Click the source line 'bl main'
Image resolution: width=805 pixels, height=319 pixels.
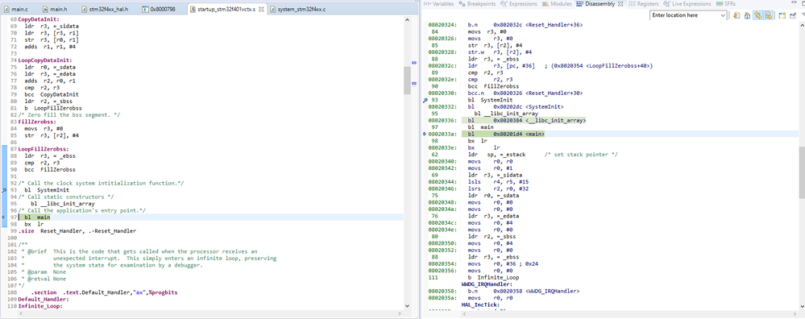pyautogui.click(x=37, y=217)
